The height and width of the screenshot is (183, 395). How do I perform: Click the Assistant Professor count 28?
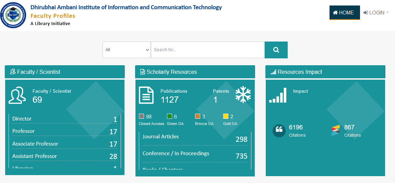(x=113, y=157)
